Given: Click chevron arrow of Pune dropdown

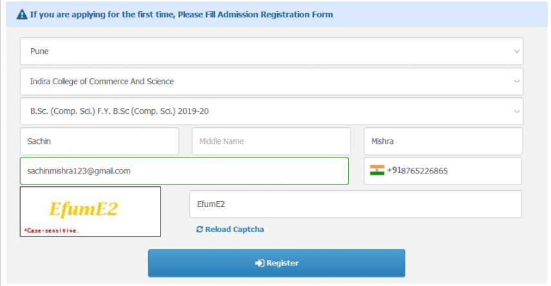Looking at the screenshot, I should [x=517, y=51].
